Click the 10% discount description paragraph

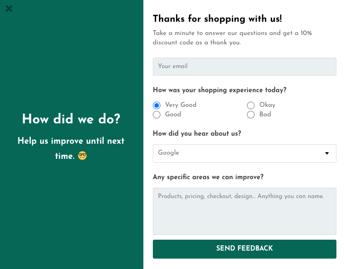click(232, 38)
